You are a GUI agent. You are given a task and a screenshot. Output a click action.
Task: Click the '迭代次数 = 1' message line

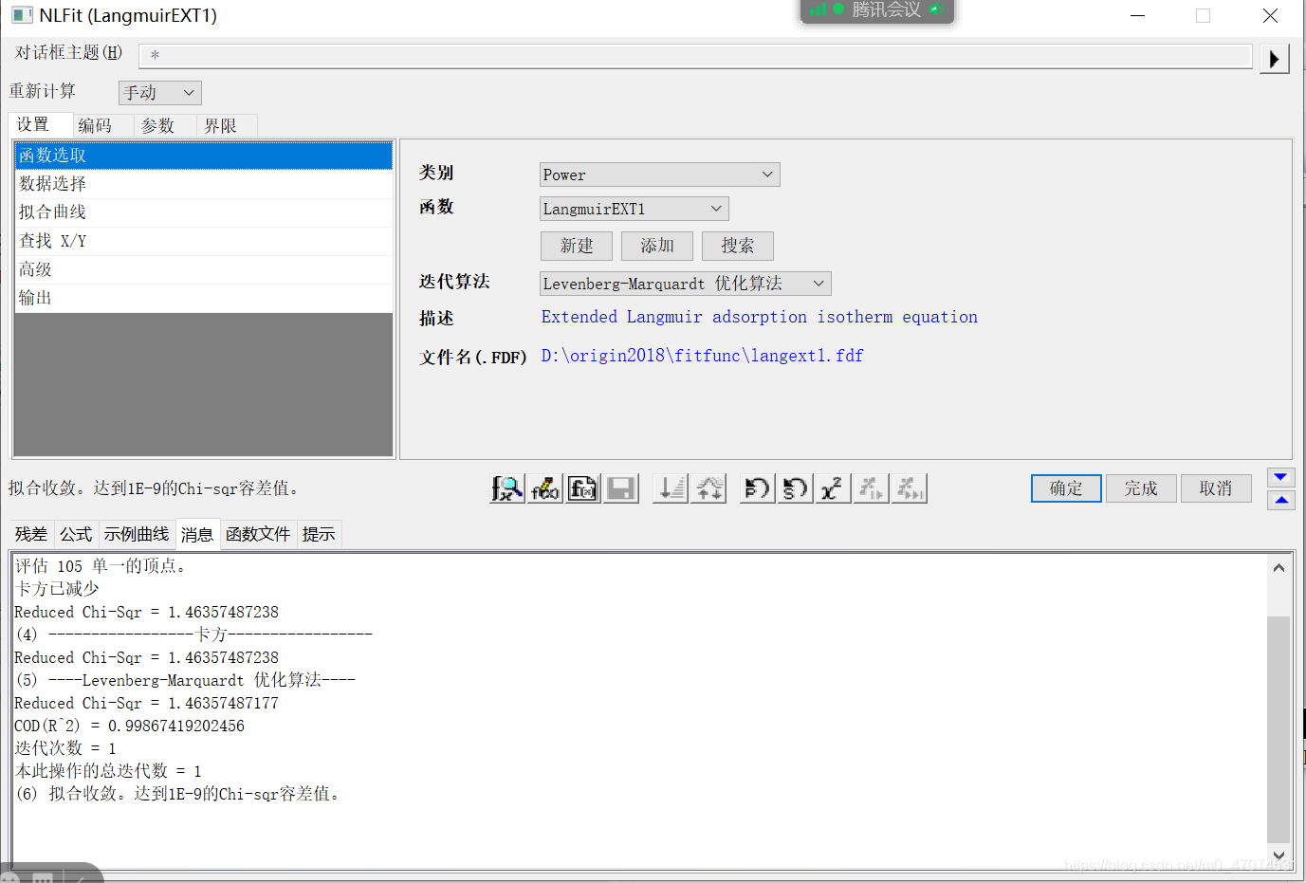(64, 748)
